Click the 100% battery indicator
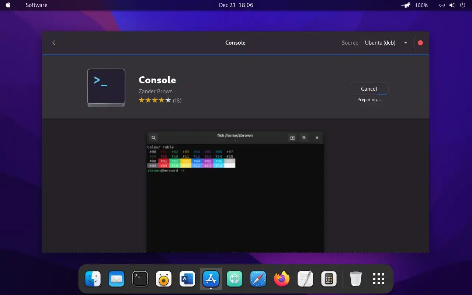 421,5
